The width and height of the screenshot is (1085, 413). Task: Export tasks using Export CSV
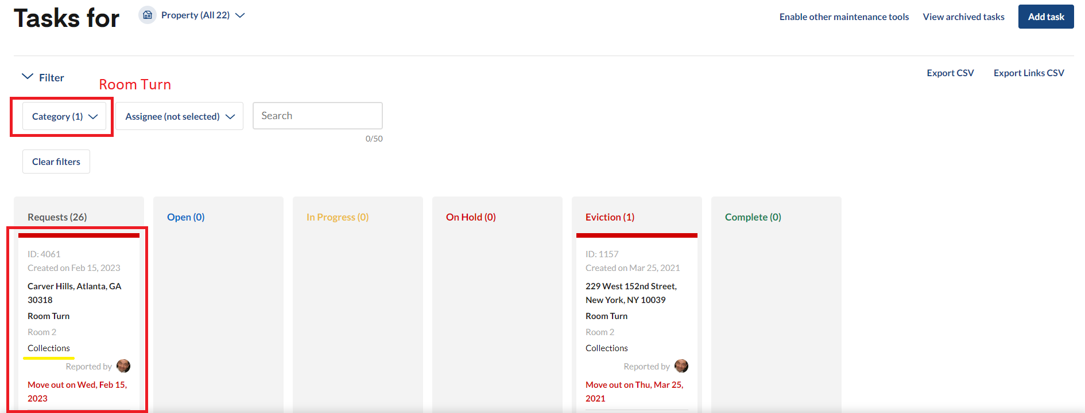(x=950, y=73)
